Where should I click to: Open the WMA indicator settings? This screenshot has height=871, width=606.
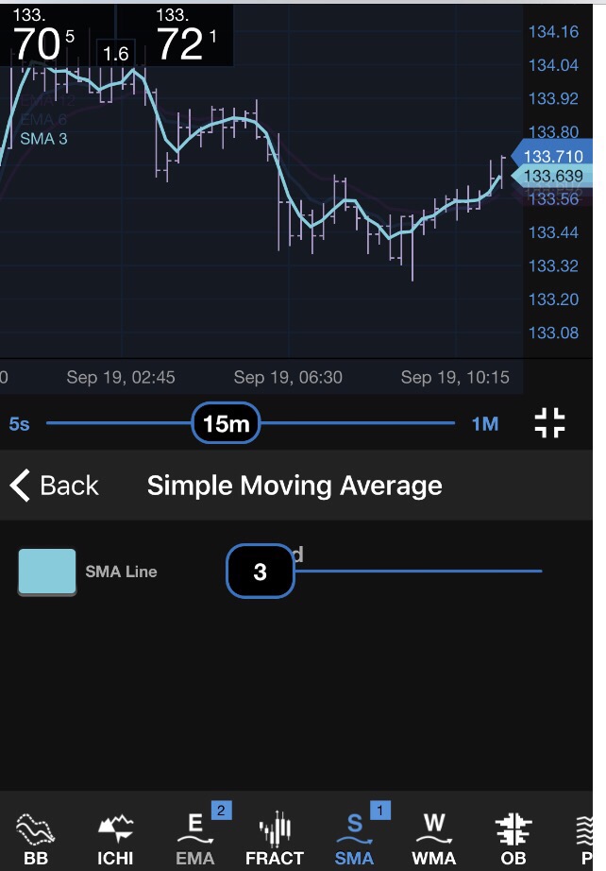pyautogui.click(x=433, y=839)
